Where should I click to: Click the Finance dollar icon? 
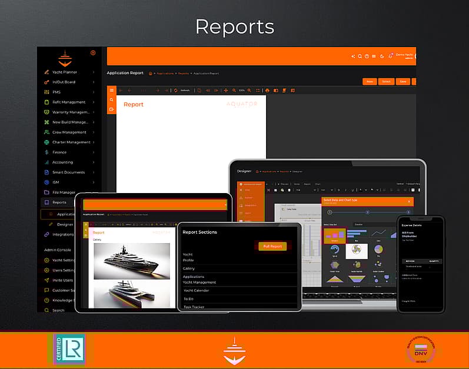46,152
